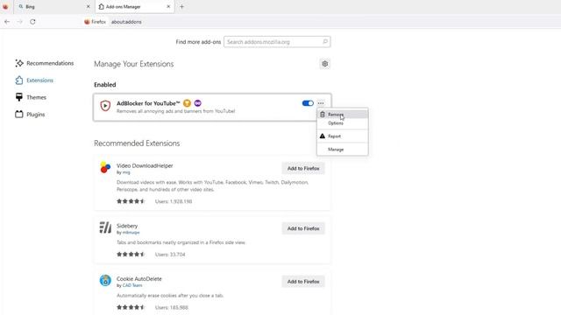
Task: Add Sidebery to Firefox
Action: 303,228
